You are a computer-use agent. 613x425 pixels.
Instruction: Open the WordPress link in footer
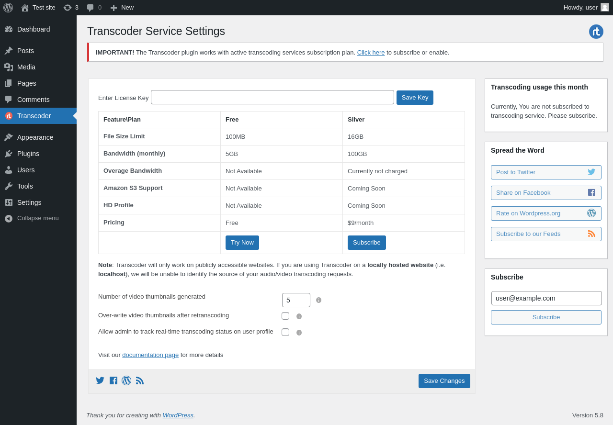point(178,415)
